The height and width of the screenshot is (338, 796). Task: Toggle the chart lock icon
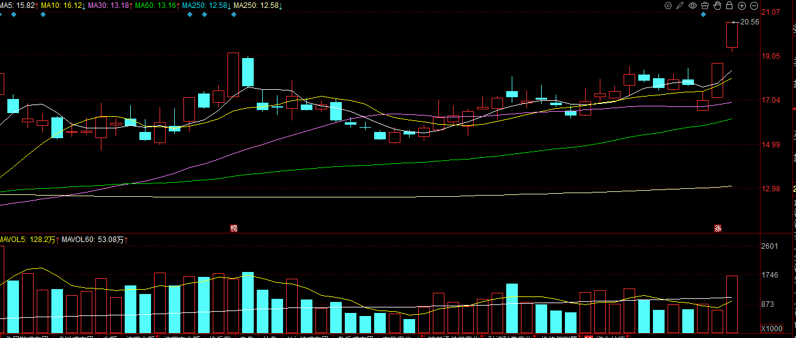tap(729, 6)
